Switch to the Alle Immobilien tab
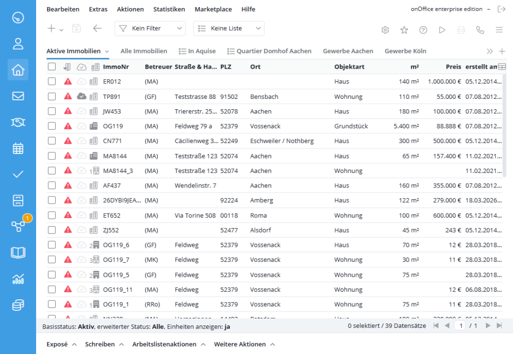513x354 pixels. (x=144, y=51)
